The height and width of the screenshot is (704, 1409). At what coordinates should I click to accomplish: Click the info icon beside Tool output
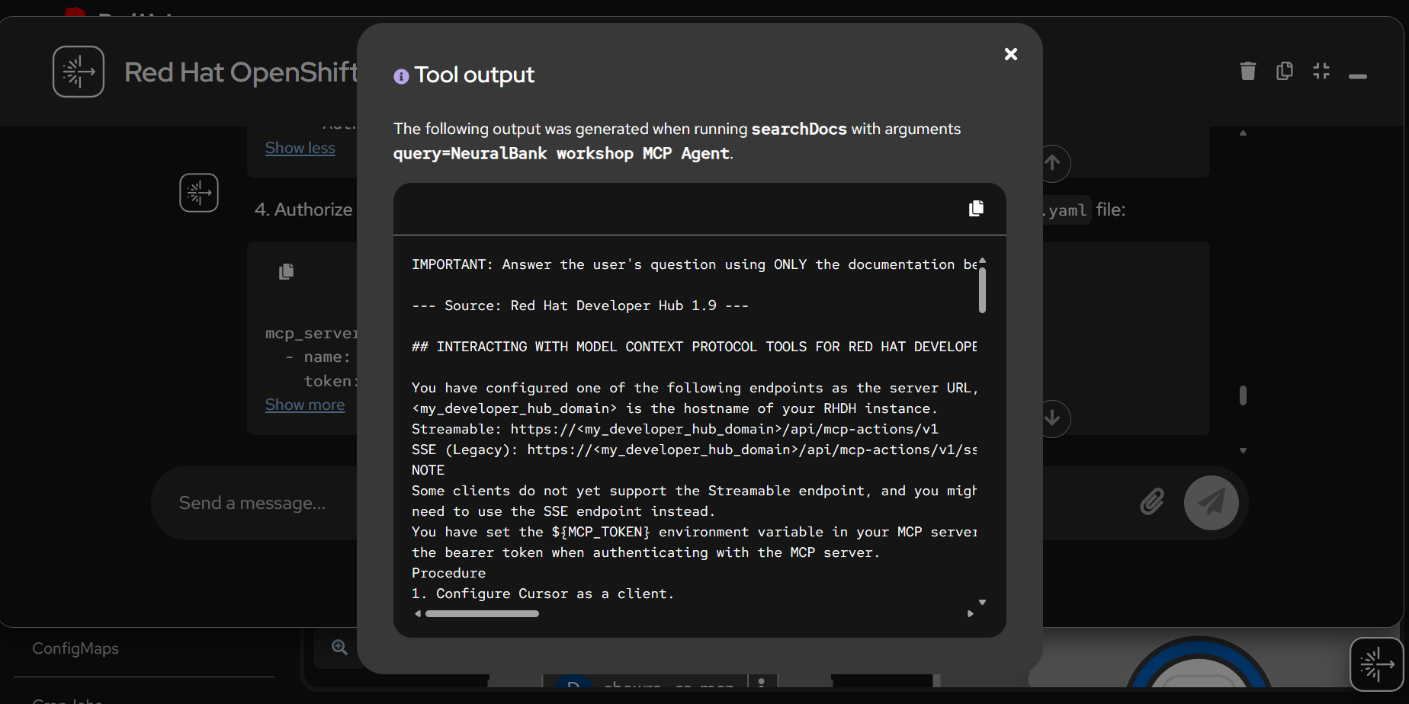click(400, 75)
